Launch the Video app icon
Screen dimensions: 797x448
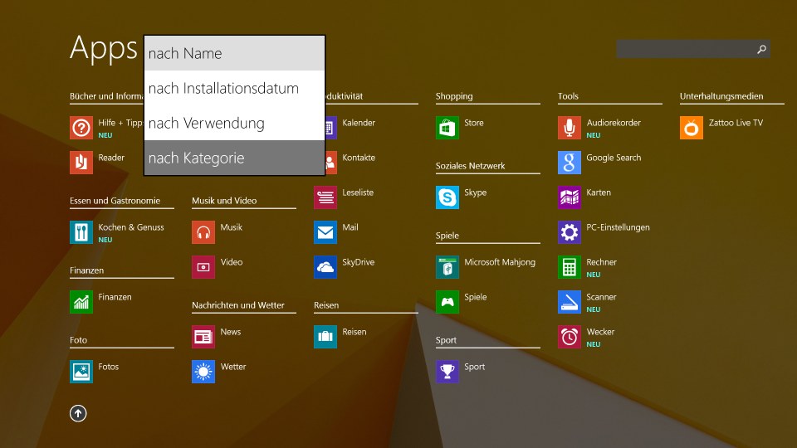203,267
